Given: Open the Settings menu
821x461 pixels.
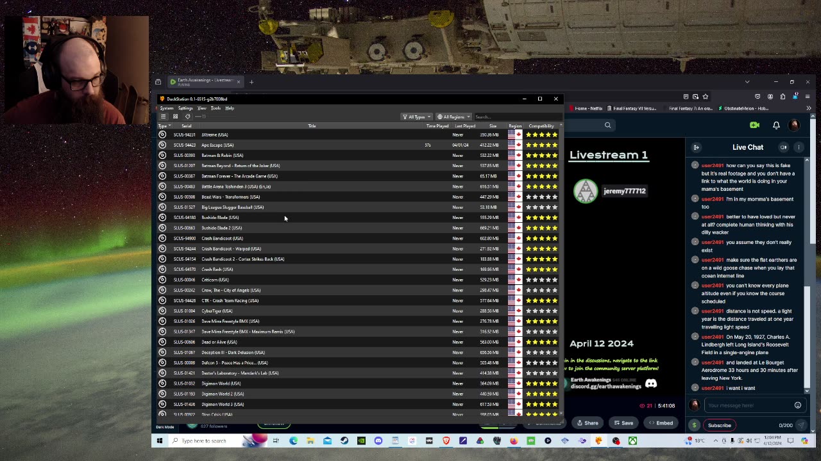Looking at the screenshot, I should coord(185,108).
